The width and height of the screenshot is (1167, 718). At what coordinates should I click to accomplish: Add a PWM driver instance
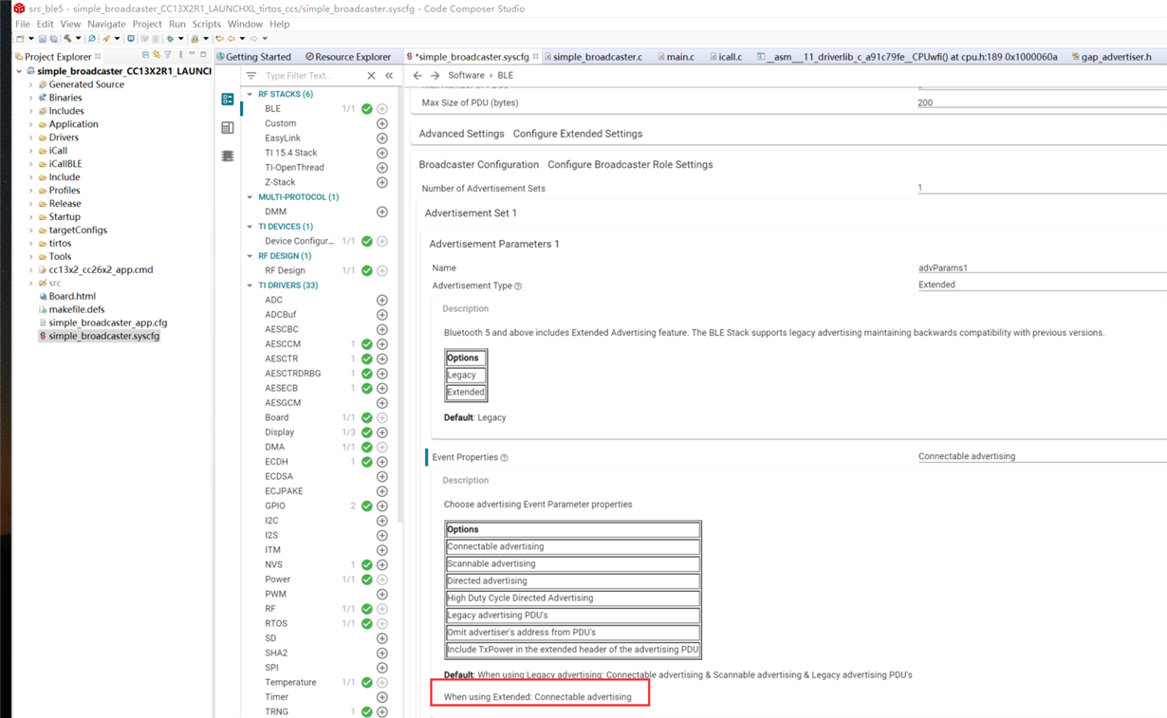tap(382, 594)
